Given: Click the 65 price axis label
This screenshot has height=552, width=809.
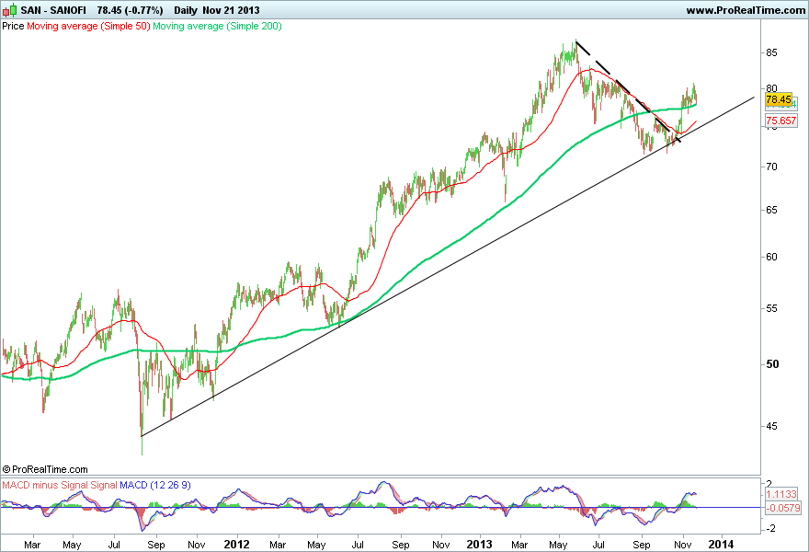Looking at the screenshot, I should pos(772,210).
